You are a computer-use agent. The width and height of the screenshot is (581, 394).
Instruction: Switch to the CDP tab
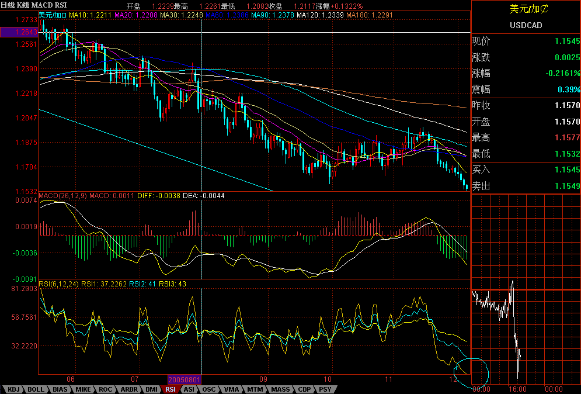(304, 389)
